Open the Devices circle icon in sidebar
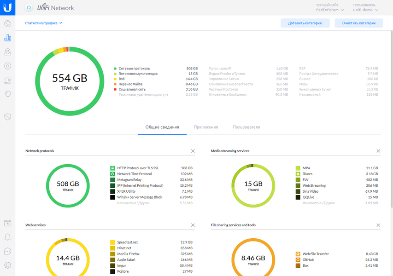This screenshot has height=276, width=393. [7, 66]
